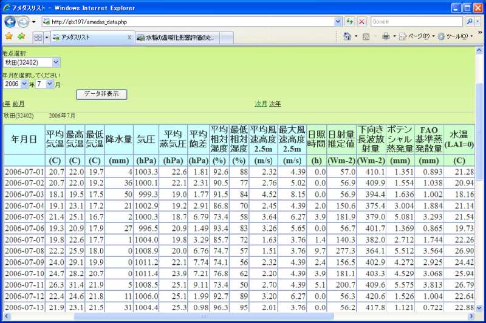
Task: Click the 日照時間 column header
Action: (x=317, y=139)
